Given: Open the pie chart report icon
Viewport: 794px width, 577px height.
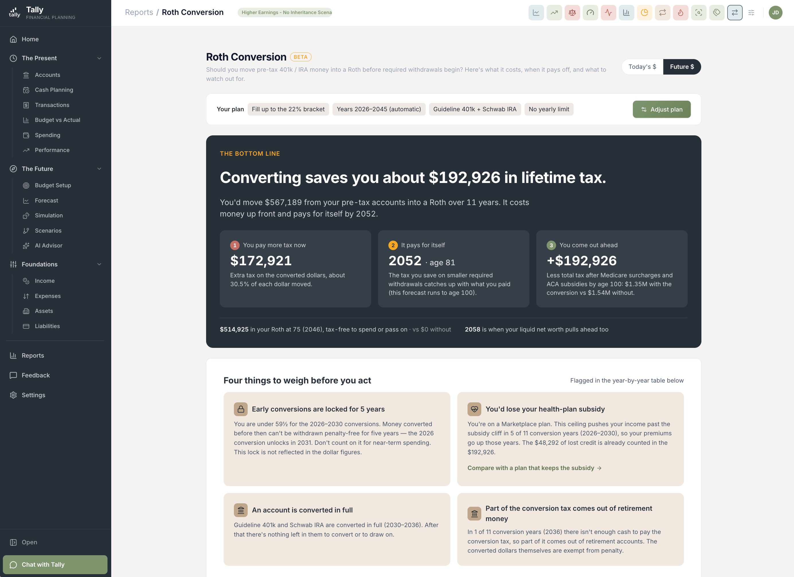Looking at the screenshot, I should pos(644,13).
